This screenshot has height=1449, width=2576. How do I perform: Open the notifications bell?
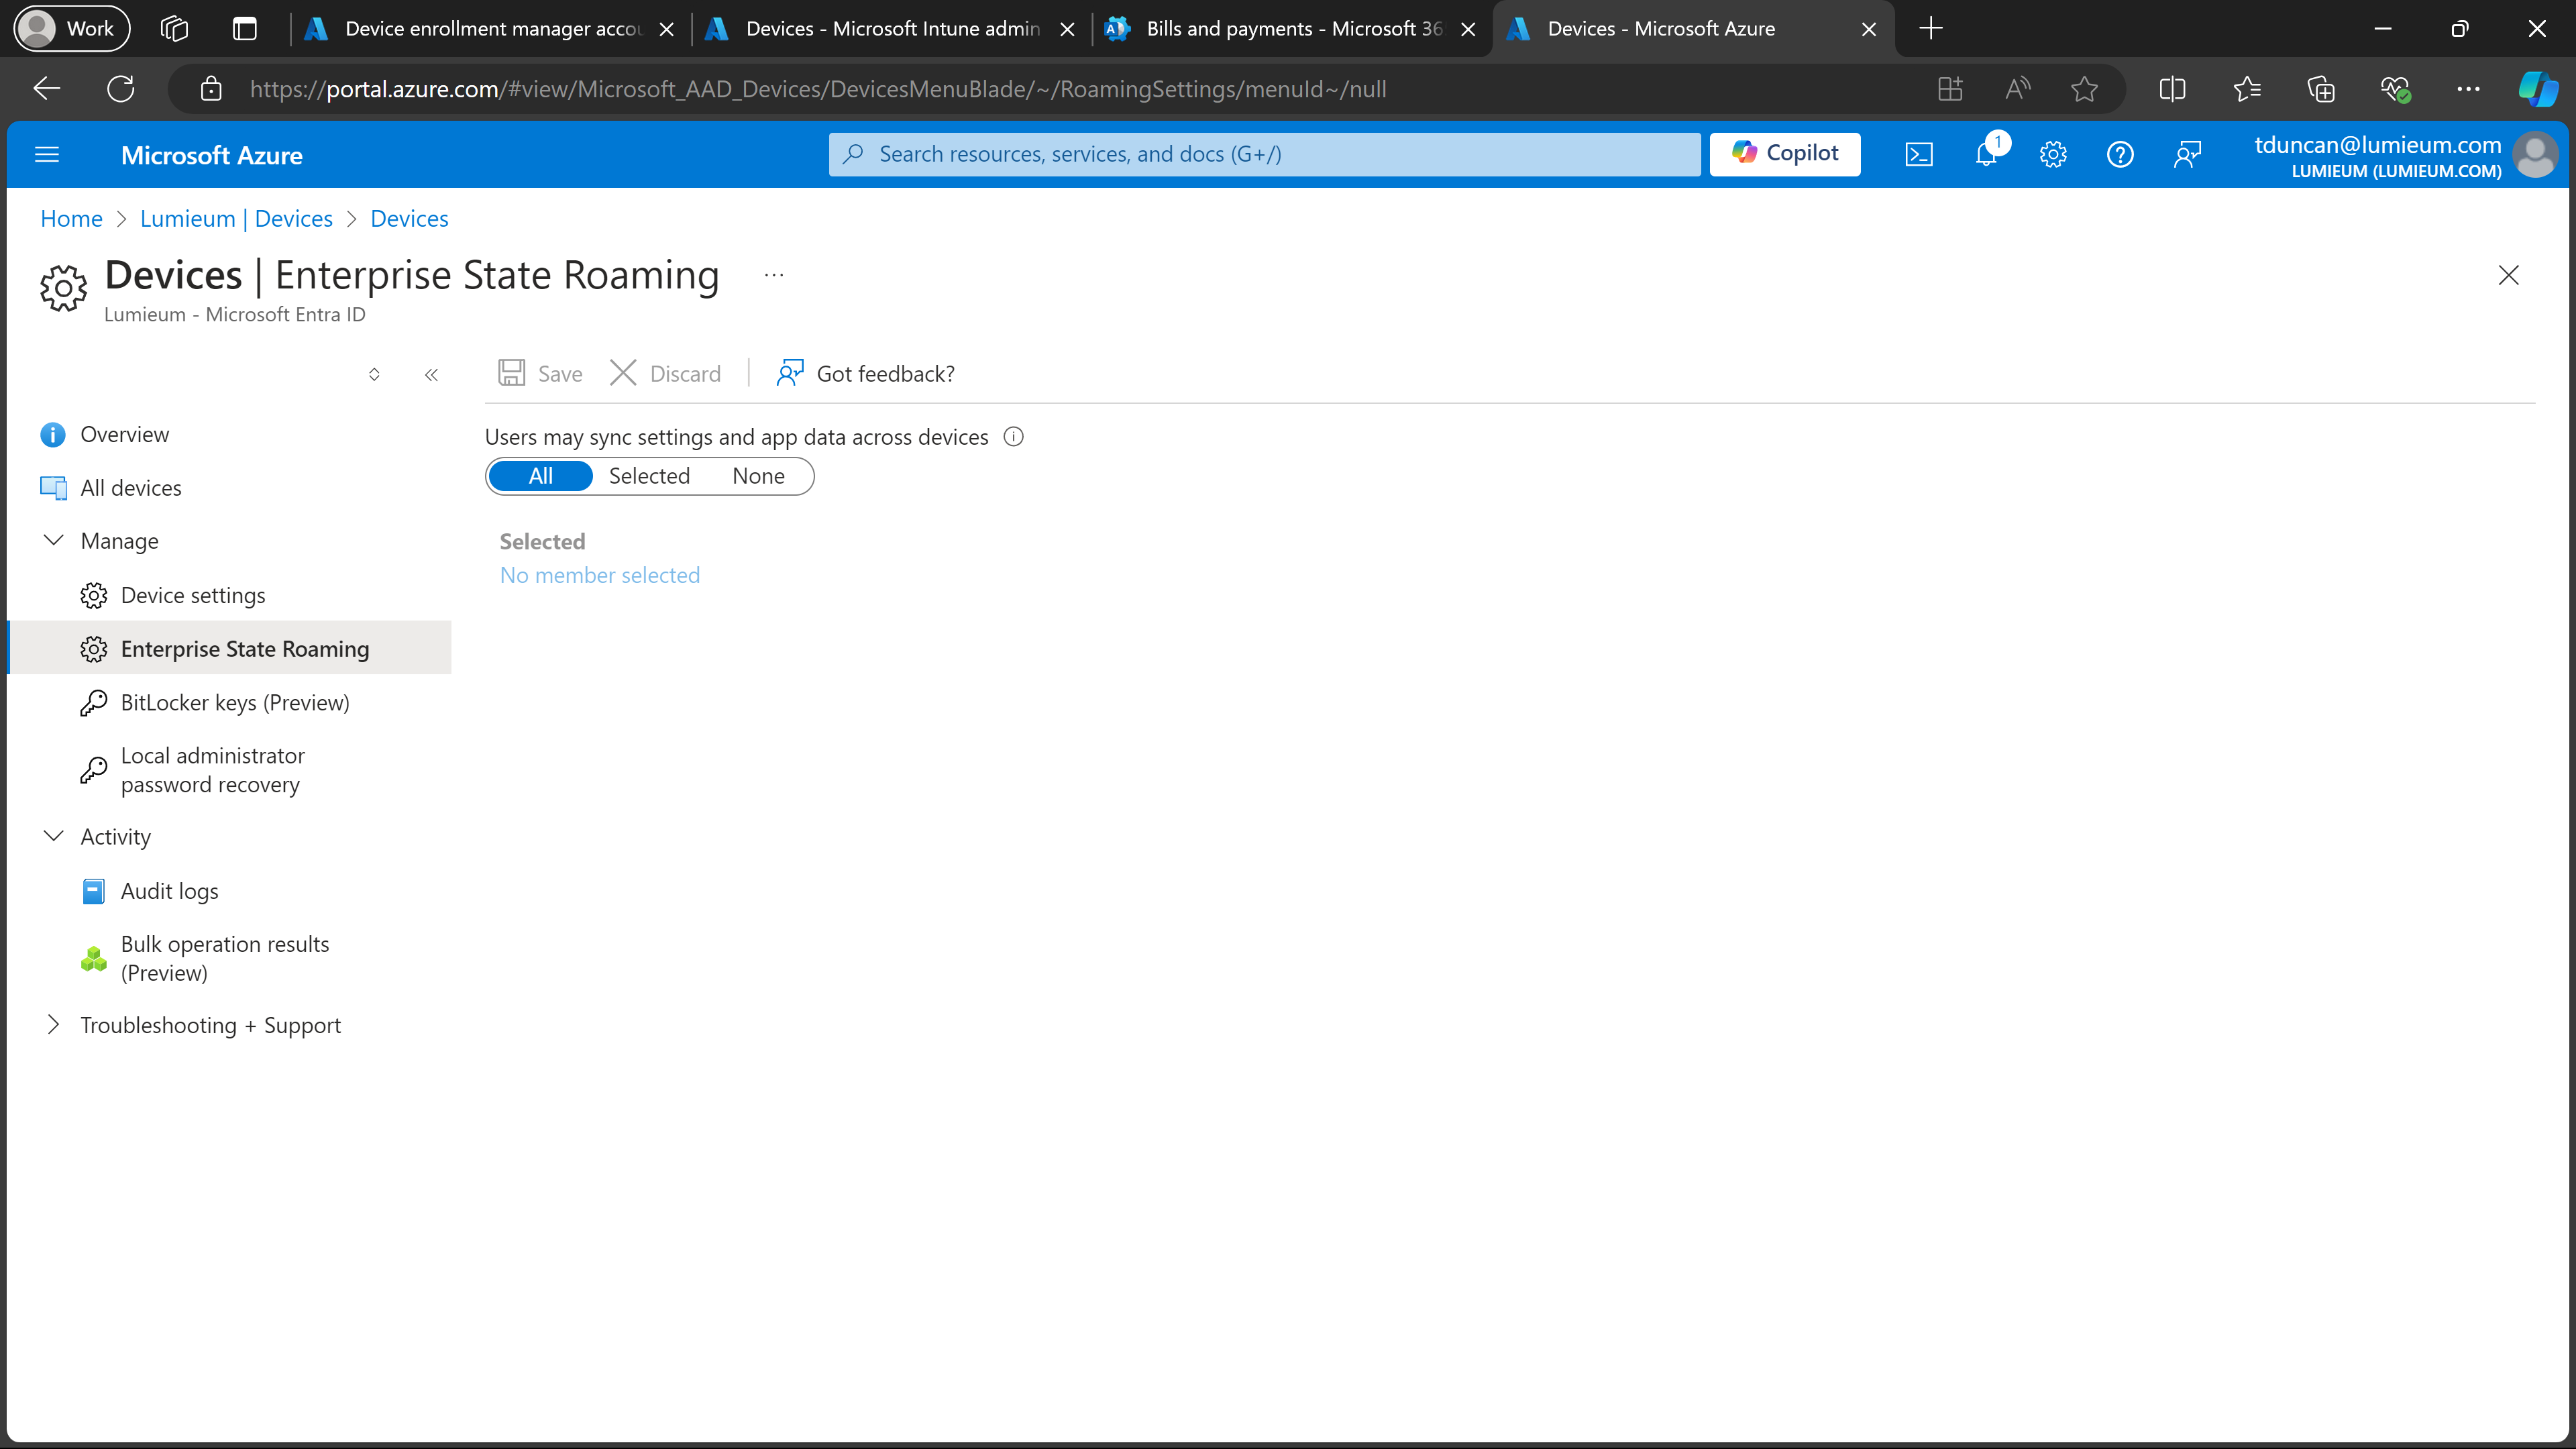pos(1986,154)
